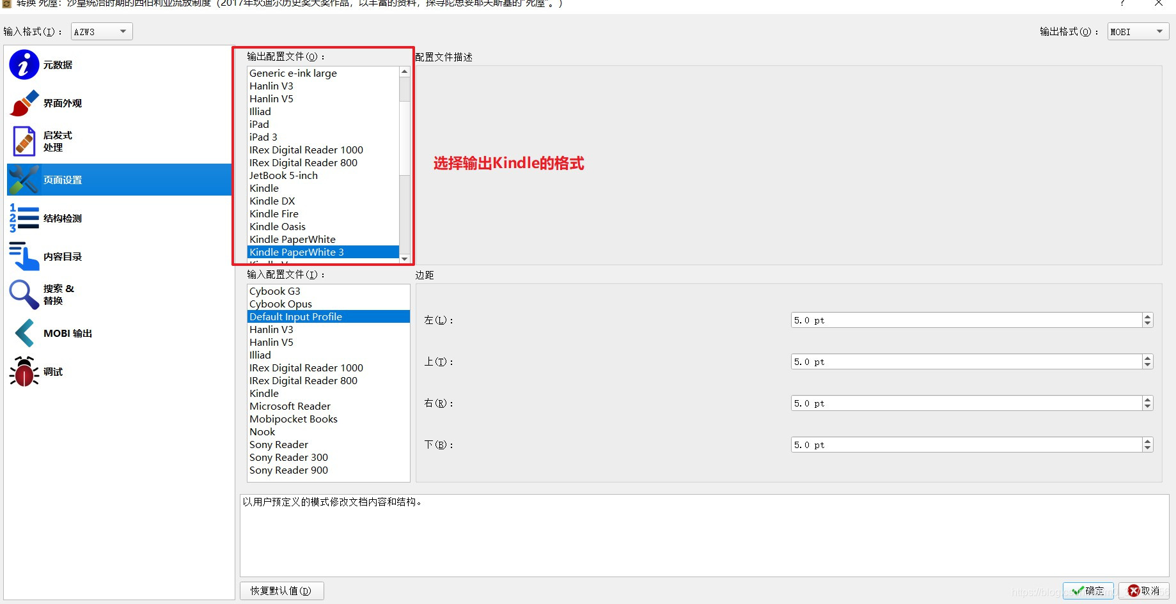Decrease the top margin with down arrow

tap(1148, 366)
